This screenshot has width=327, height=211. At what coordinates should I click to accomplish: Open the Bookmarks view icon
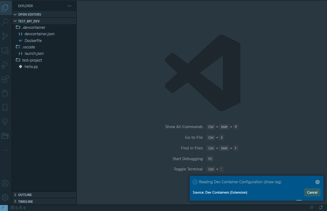point(5,107)
